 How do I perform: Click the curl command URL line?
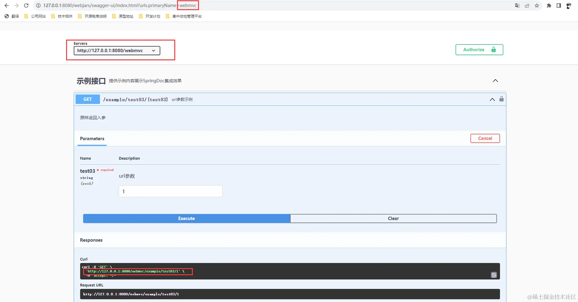coord(133,271)
